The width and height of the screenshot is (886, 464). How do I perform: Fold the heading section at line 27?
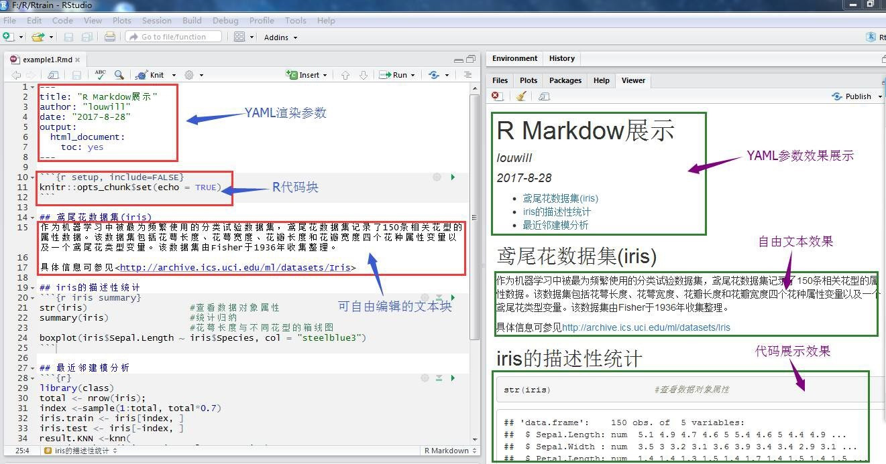[33, 368]
